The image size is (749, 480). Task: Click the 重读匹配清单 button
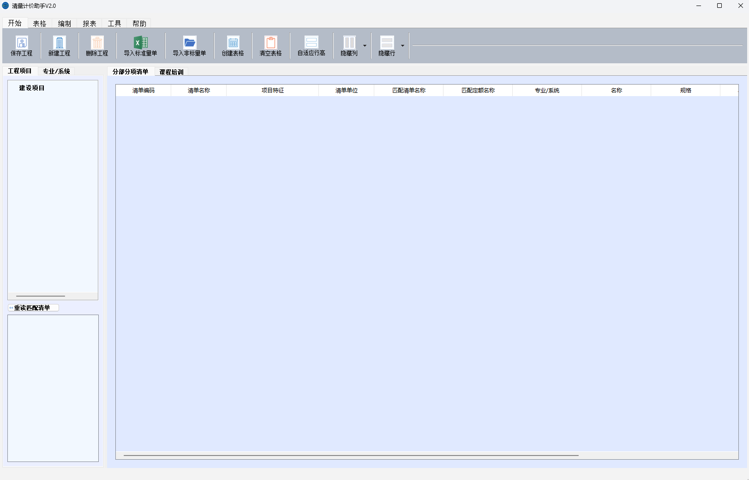pos(33,308)
